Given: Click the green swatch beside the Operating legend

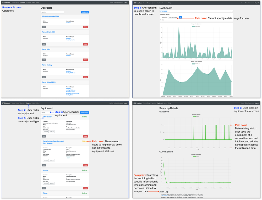Looking at the screenshot, I should (x=194, y=117).
